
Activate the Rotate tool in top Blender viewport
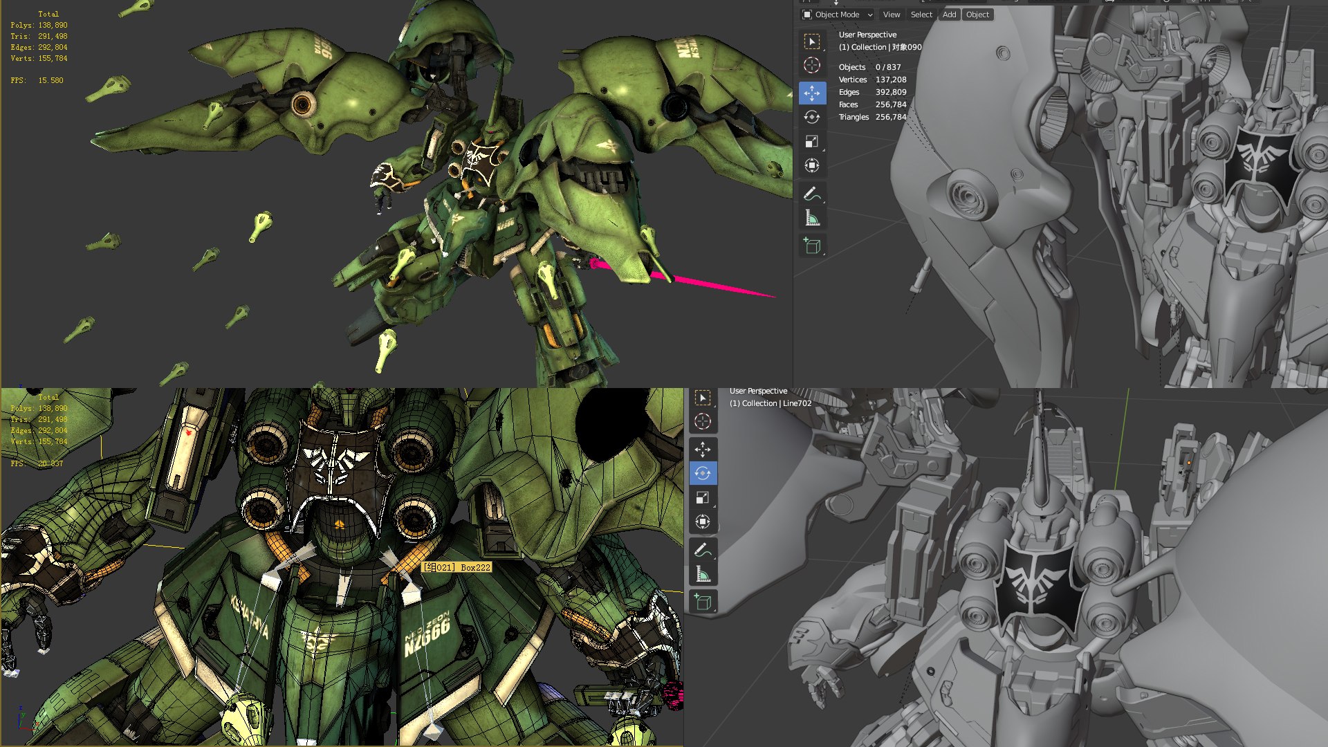click(812, 117)
